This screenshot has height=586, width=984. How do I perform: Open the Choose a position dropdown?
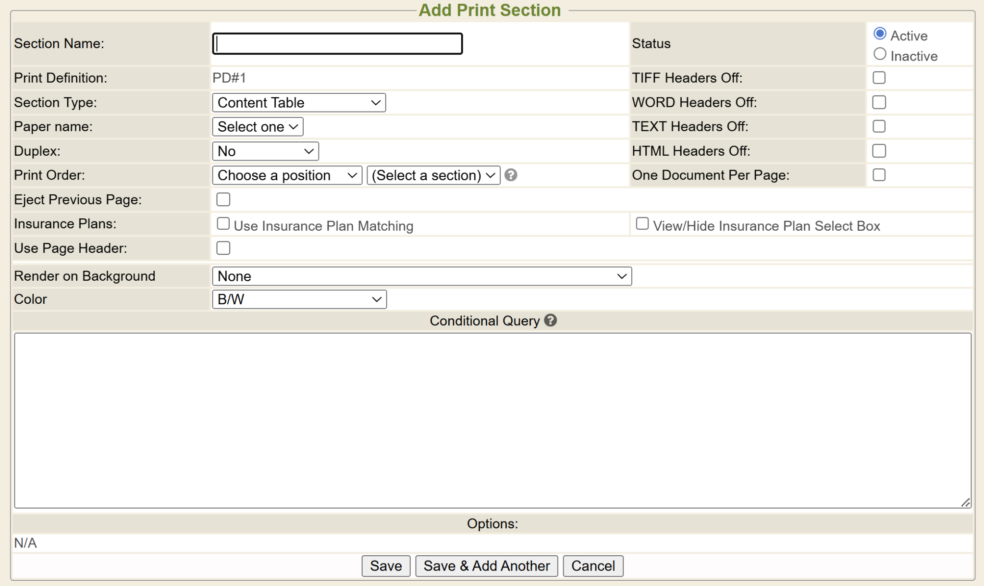287,175
